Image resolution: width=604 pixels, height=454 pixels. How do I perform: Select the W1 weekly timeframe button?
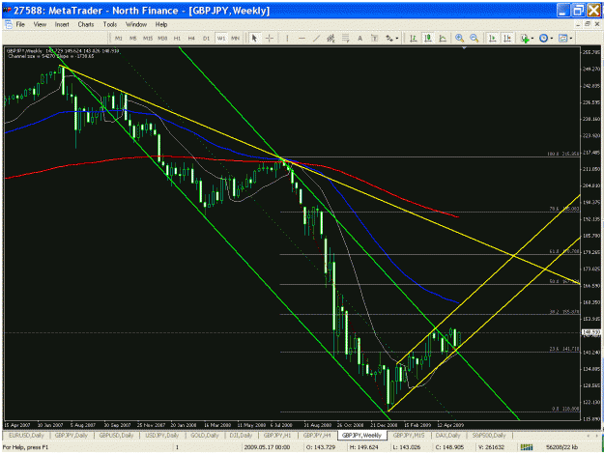point(220,38)
